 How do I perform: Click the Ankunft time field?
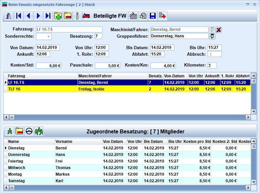click(43, 54)
